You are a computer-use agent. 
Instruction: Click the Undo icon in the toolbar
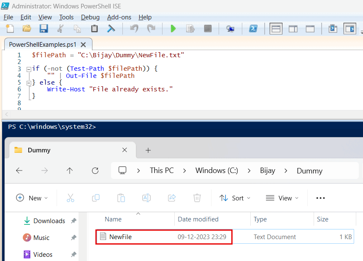coord(134,29)
